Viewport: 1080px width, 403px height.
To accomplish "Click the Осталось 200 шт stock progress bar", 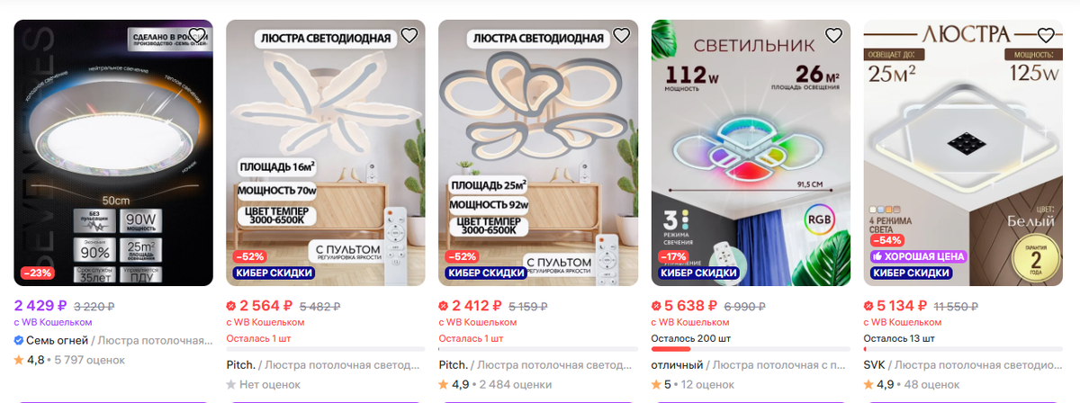I will coord(751,349).
